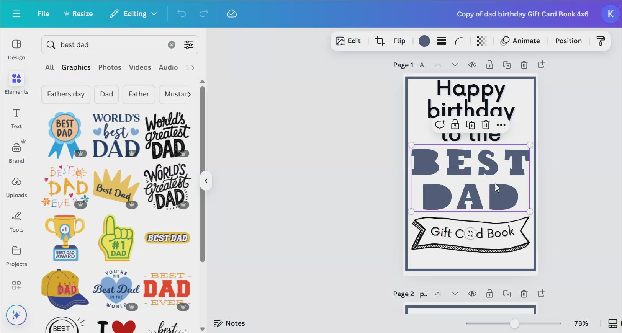Switch to the Videos tab
622x333 pixels.
coord(140,67)
